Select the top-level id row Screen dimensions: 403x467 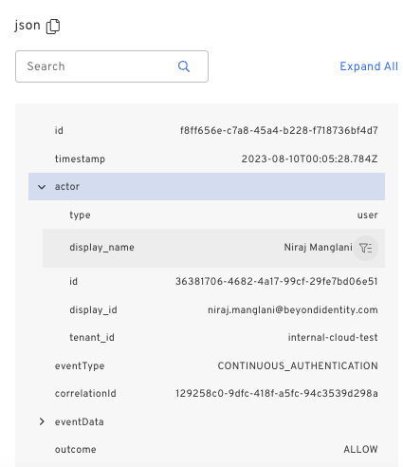[x=207, y=130]
